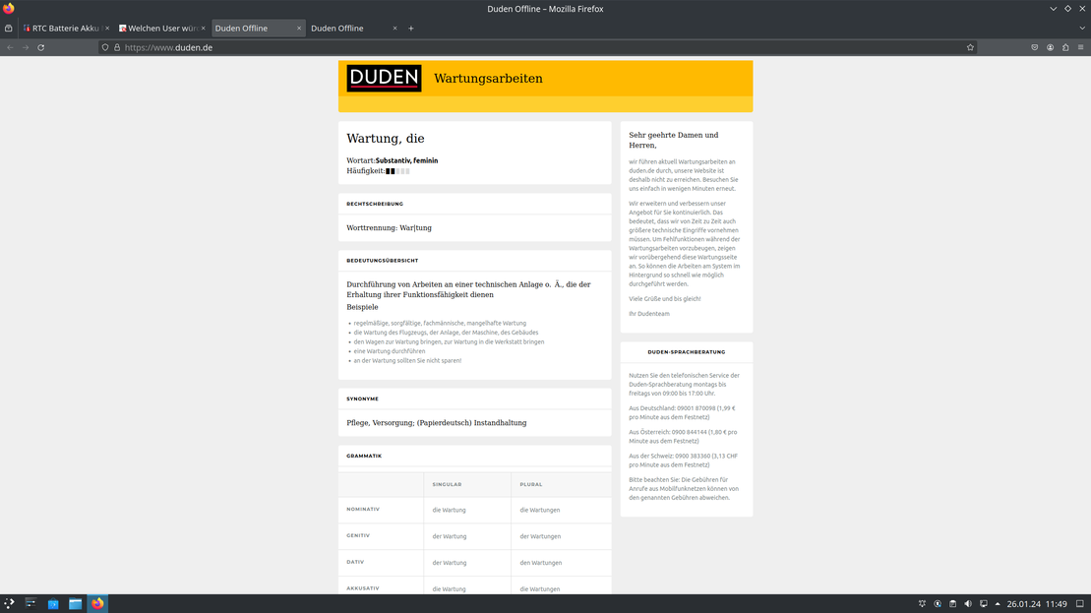Open the volume control in system tray
The image size is (1091, 613).
point(968,603)
